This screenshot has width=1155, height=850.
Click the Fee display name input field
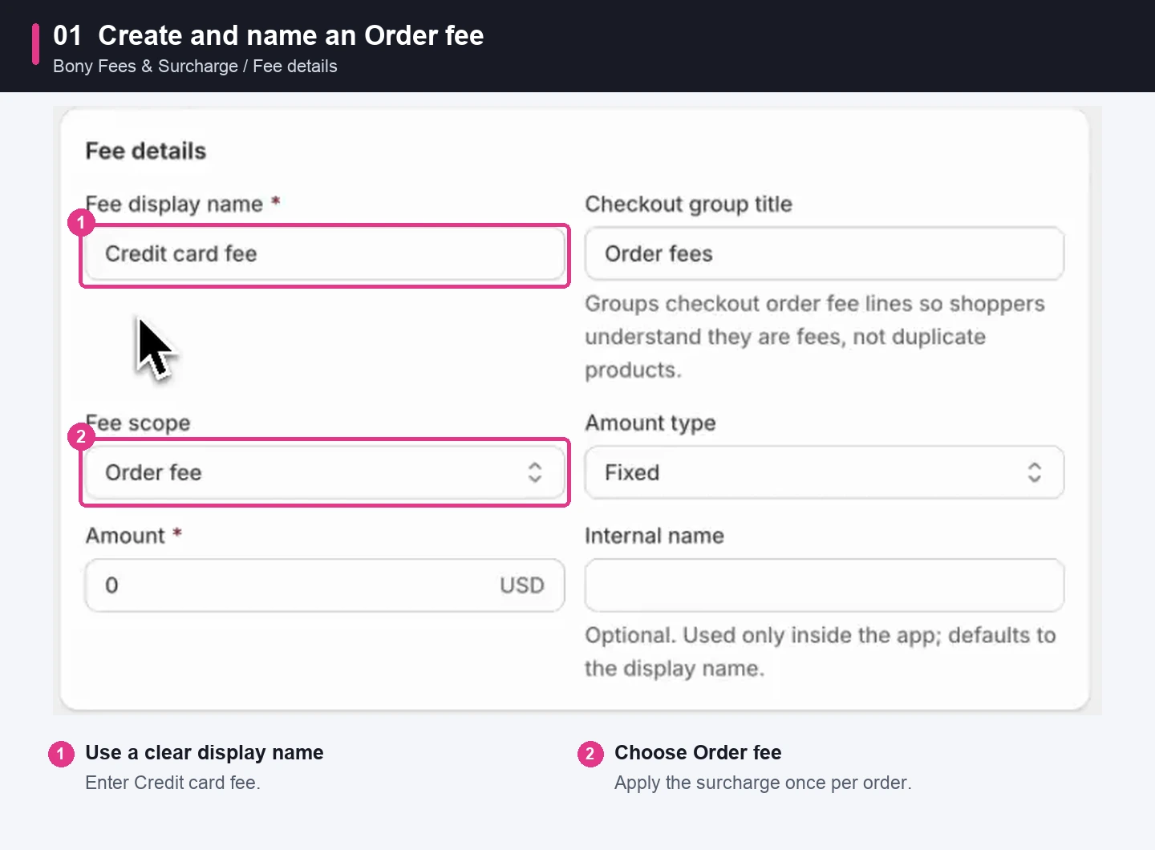(325, 253)
